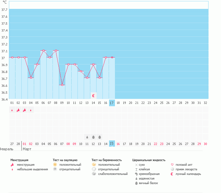Click the menstruation icon on cycle day 02
Viewport: 221px width, 193px height.
coord(18,110)
